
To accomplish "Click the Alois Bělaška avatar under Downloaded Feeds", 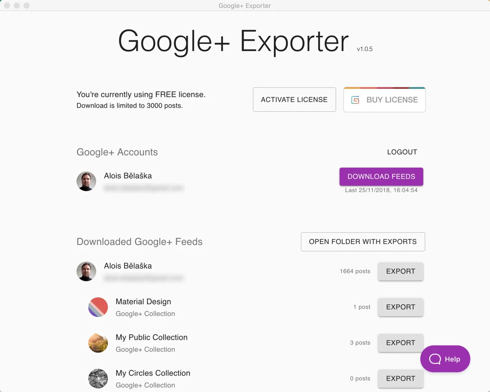I will click(x=86, y=271).
